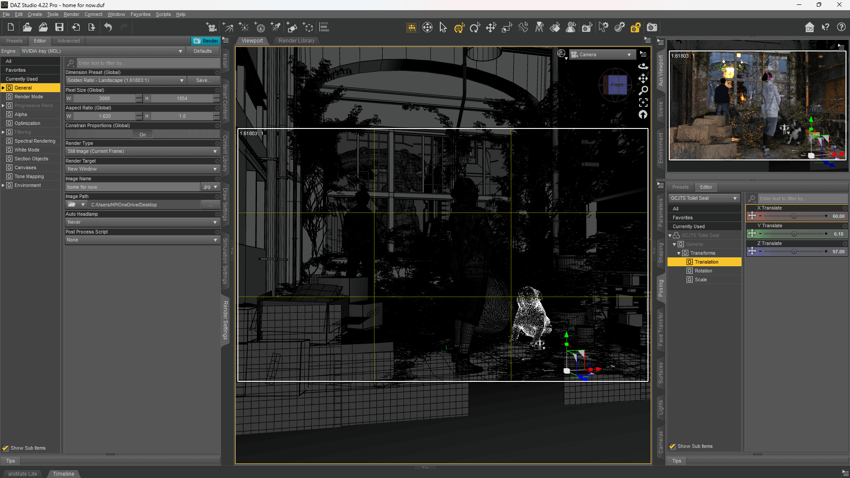Click the viewport orbit icon

click(x=643, y=66)
